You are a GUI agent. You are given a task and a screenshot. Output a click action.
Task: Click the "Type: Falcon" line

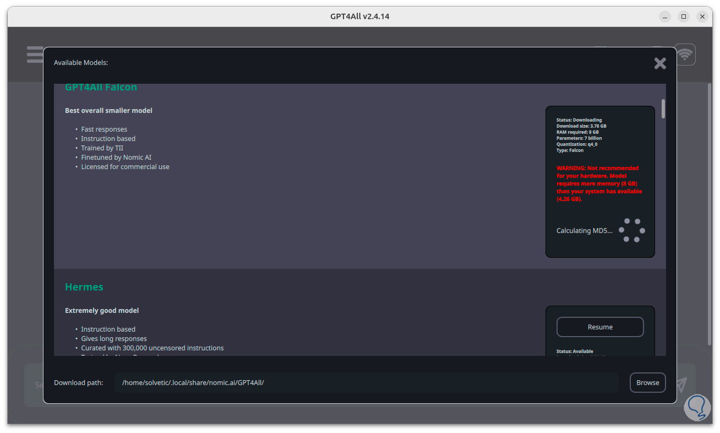(x=570, y=150)
